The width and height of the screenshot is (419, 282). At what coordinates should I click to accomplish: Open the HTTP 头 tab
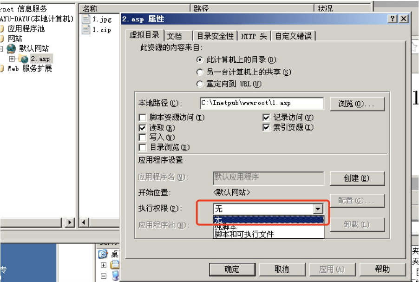tap(254, 36)
